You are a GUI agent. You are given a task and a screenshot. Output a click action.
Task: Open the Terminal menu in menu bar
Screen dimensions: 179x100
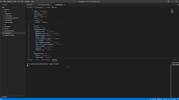point(27,1)
